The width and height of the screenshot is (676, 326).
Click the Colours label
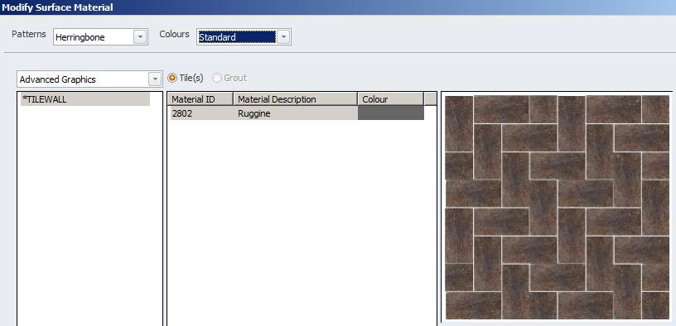click(174, 35)
